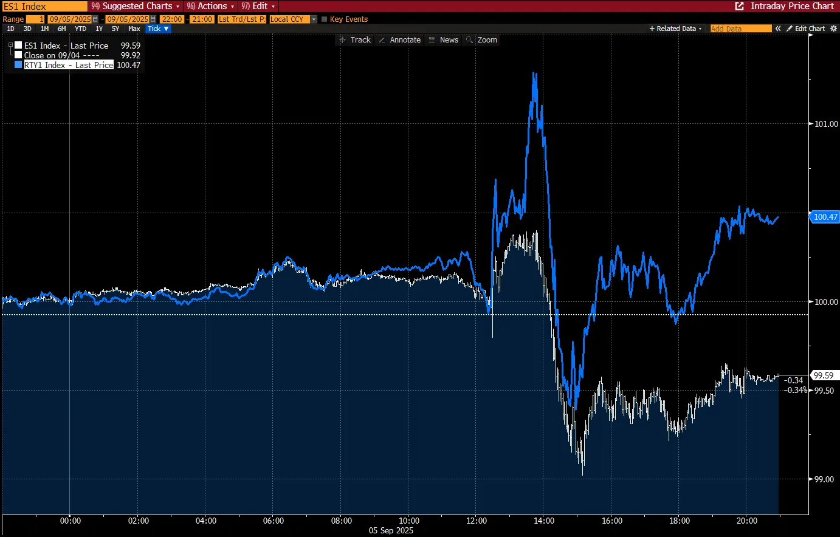Open the Related Data dropdown
This screenshot has height=537, width=840.
tap(675, 29)
